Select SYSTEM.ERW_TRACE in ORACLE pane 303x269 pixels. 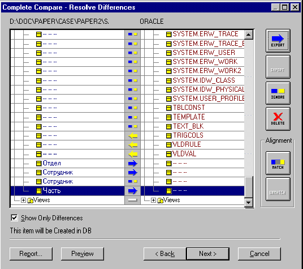(x=205, y=34)
